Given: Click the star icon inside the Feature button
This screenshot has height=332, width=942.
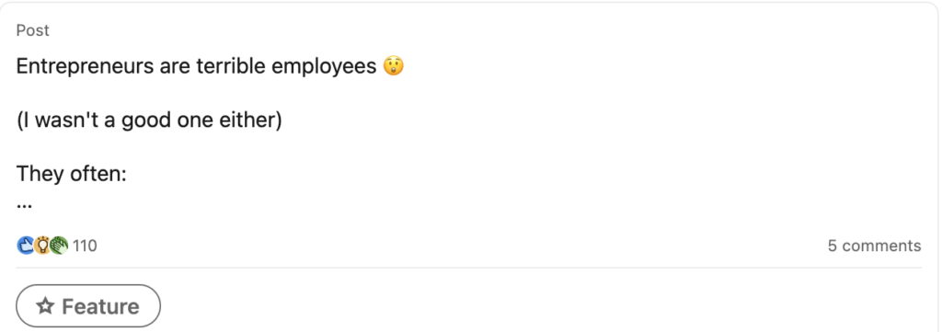Looking at the screenshot, I should click(45, 306).
